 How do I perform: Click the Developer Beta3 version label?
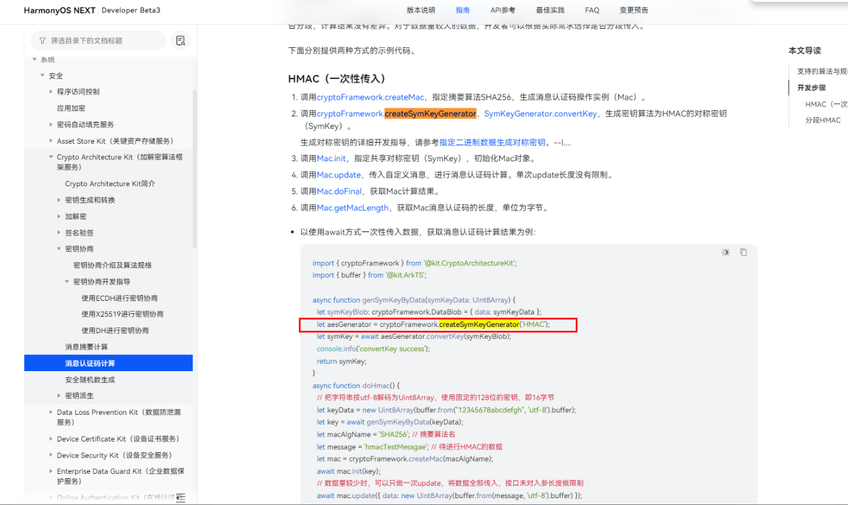(x=131, y=11)
